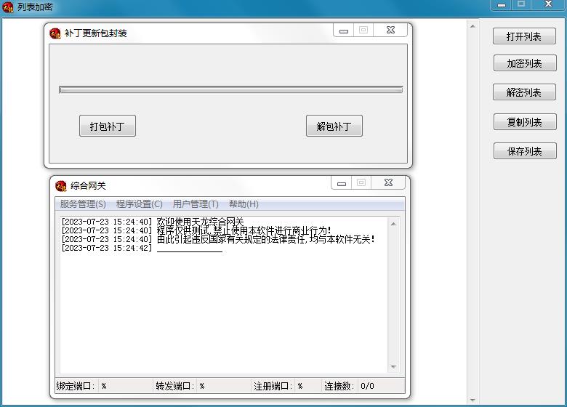Minimize the 综合网关 window
This screenshot has width=567, height=407.
point(342,183)
